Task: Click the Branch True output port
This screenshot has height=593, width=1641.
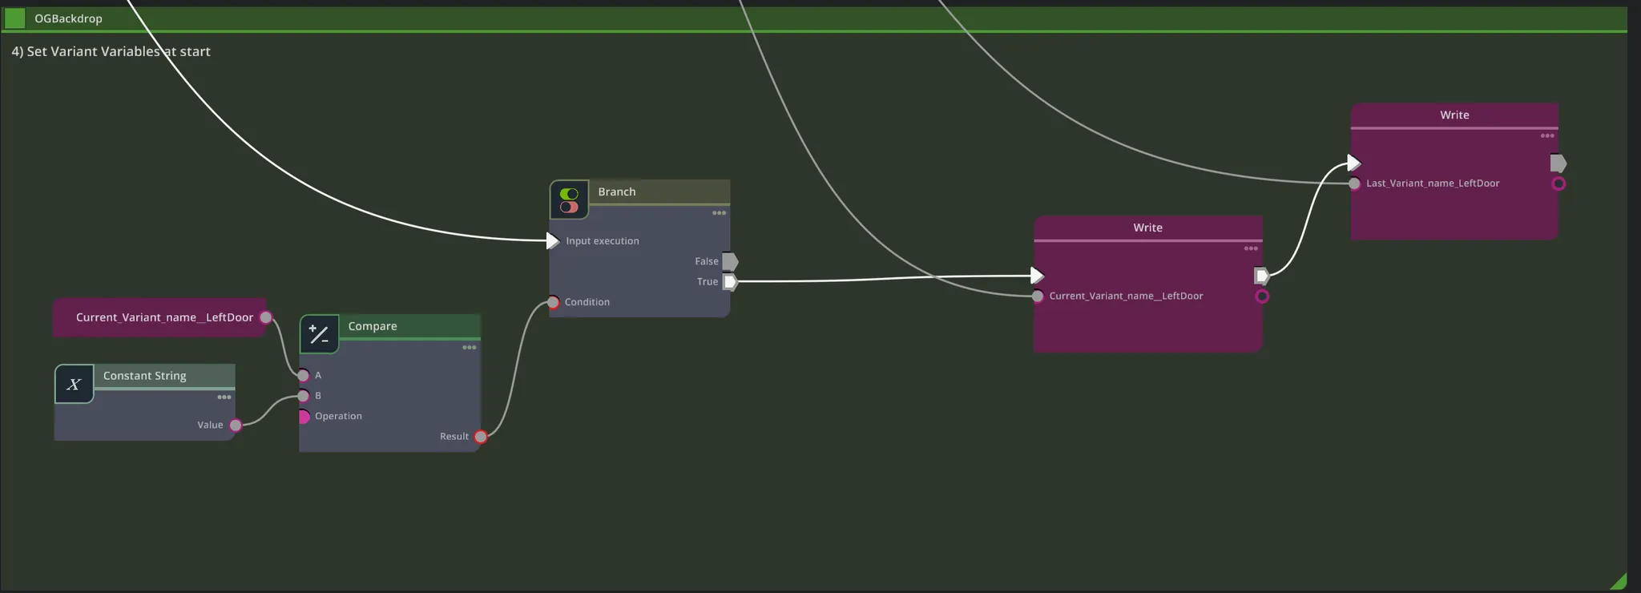Action: (x=730, y=282)
